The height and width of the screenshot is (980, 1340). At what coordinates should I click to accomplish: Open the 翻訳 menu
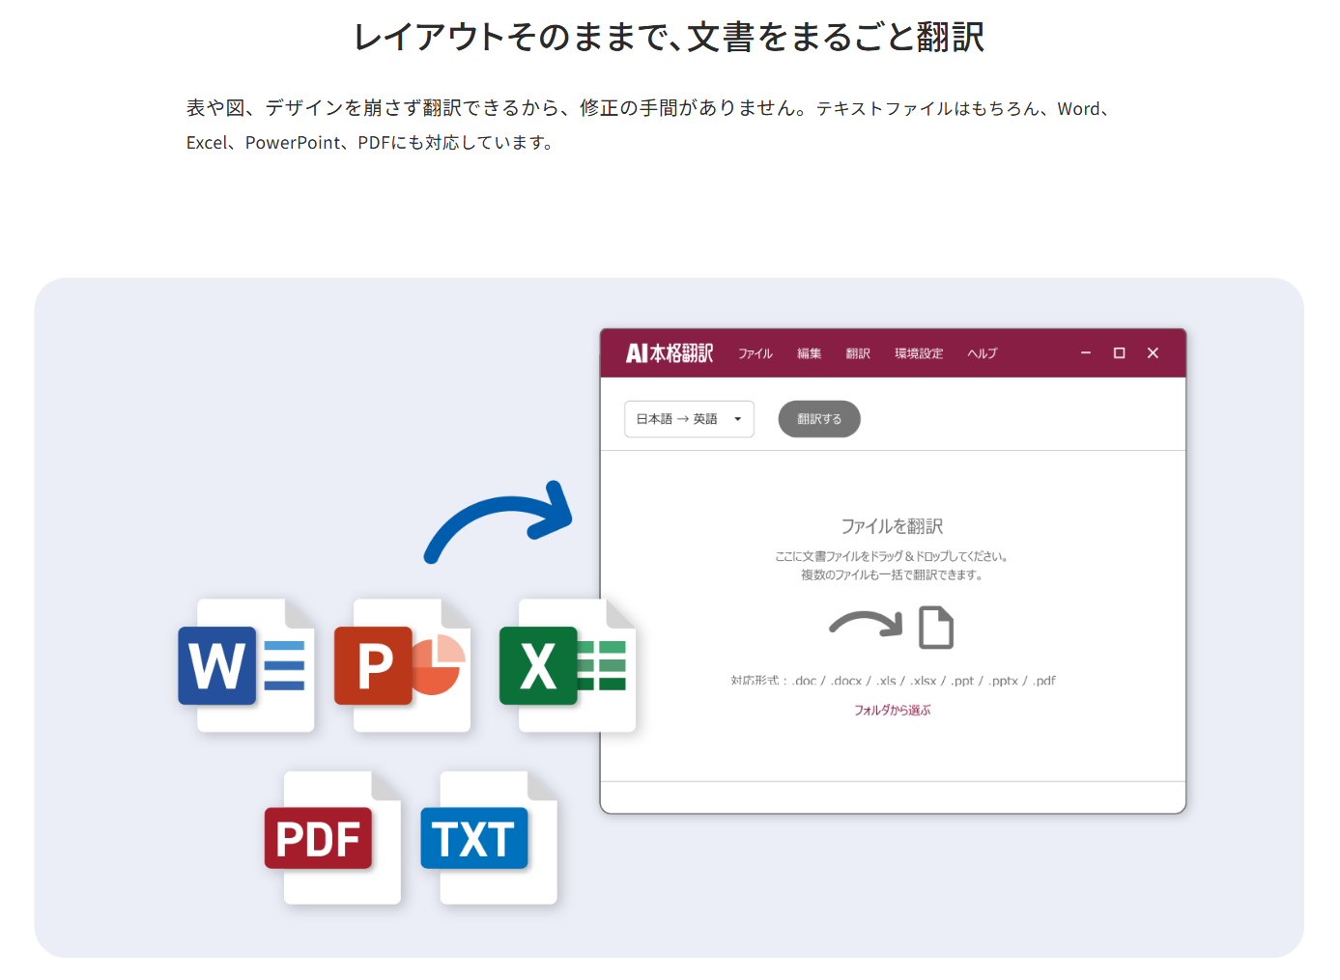tap(858, 353)
